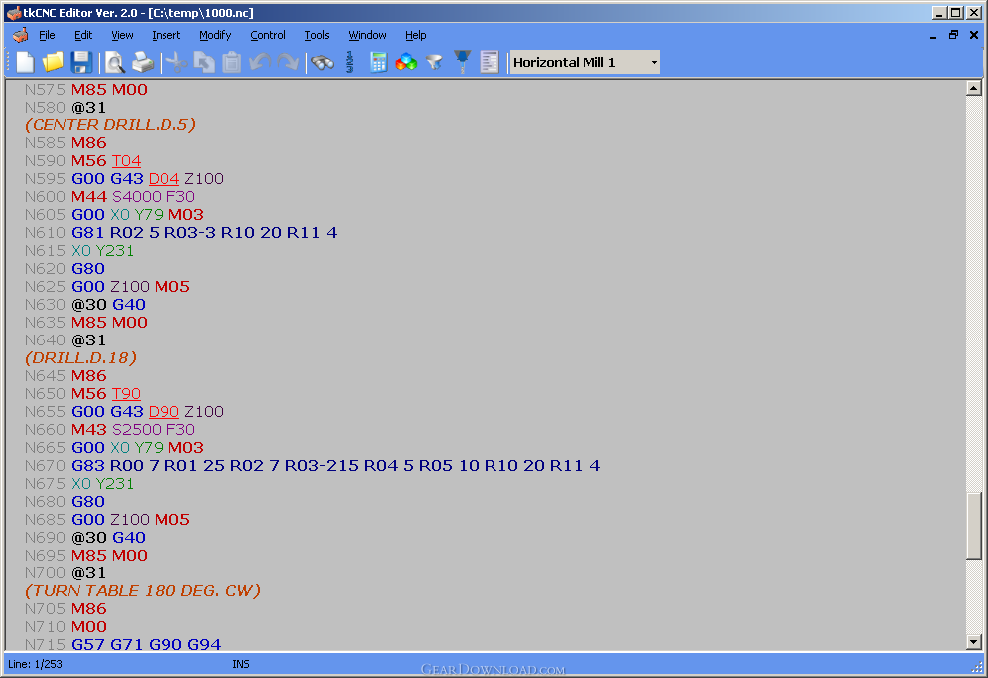This screenshot has height=678, width=988.
Task: Open a file with the folder icon
Action: point(53,62)
